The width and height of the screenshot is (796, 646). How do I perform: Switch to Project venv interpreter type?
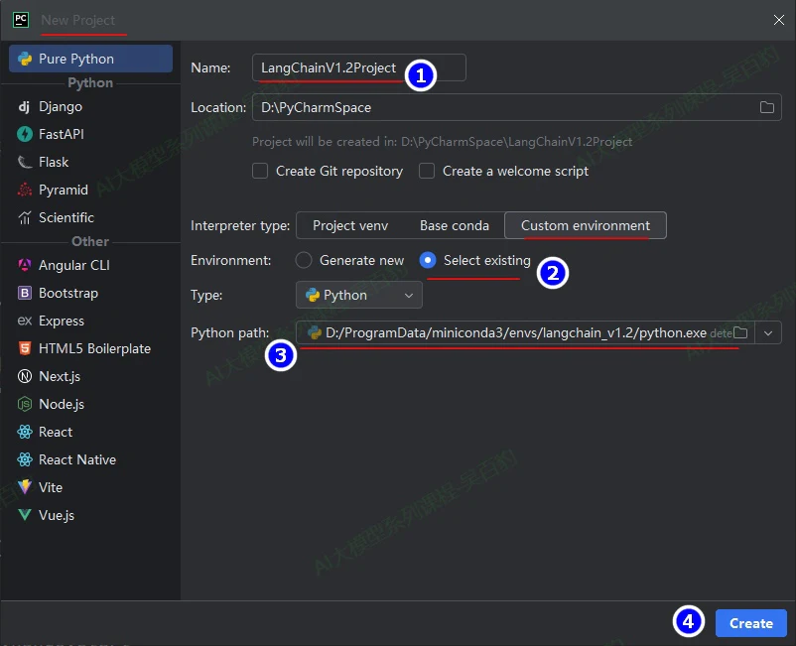coord(350,225)
